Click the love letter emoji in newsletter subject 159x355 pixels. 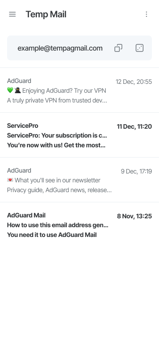tap(10, 180)
